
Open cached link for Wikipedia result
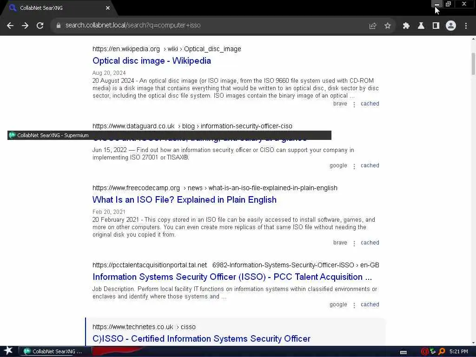coord(370,104)
